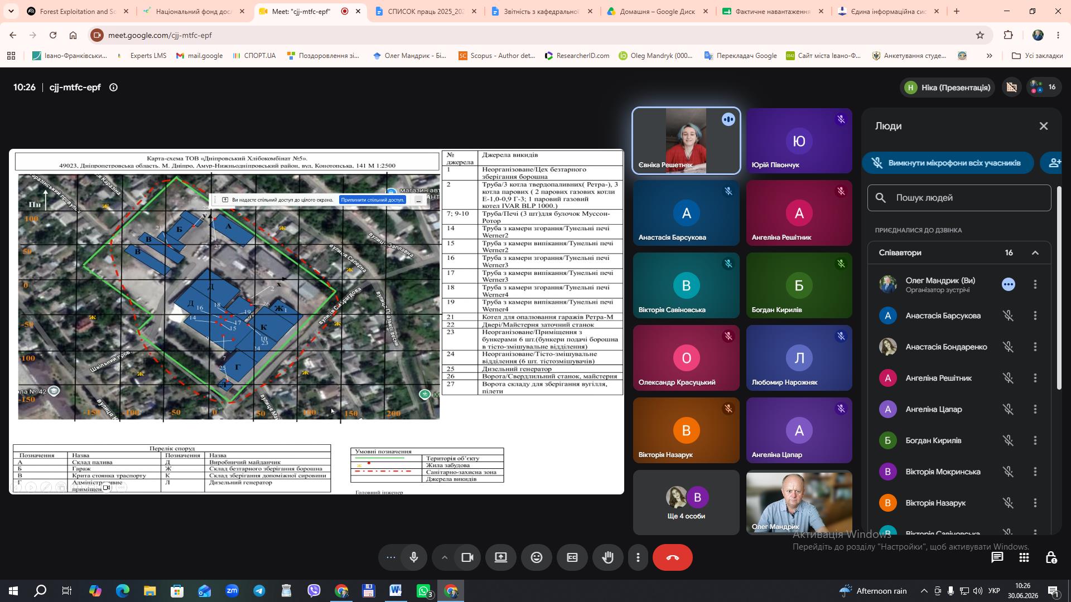This screenshot has width=1071, height=602.
Task: Open options for Ангеліна Решітник
Action: [x=1035, y=378]
